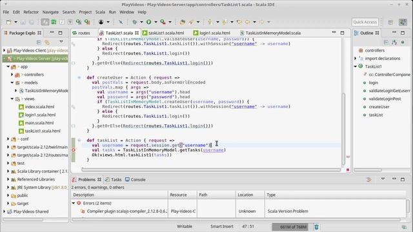Toggle Link with Editor in Package Explorer
Image resolution: width=413 pixels, height=232 pixels.
coord(47,42)
